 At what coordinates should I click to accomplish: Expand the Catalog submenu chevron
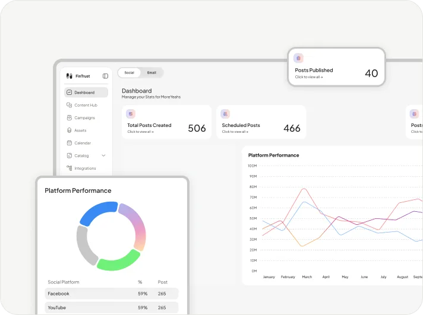(x=103, y=155)
